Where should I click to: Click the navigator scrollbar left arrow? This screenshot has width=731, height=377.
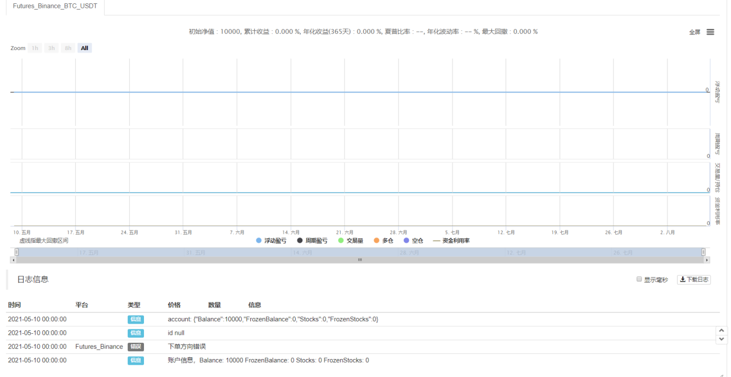pos(13,260)
